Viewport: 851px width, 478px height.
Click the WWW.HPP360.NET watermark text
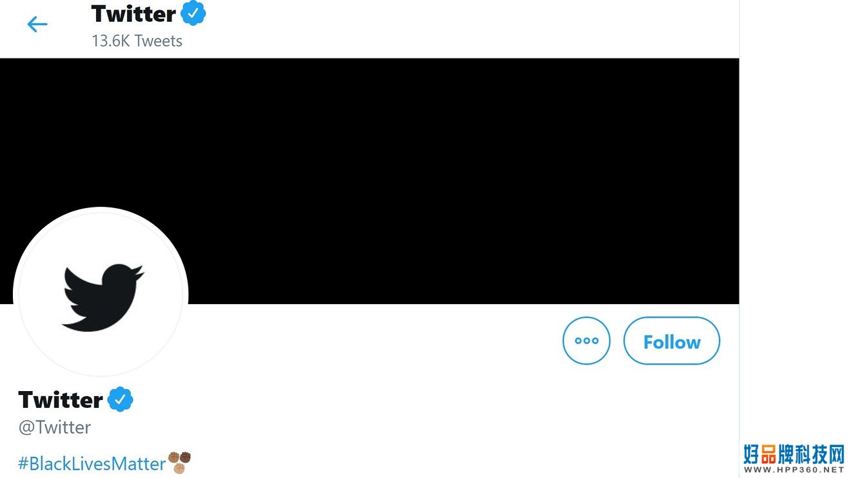[794, 470]
